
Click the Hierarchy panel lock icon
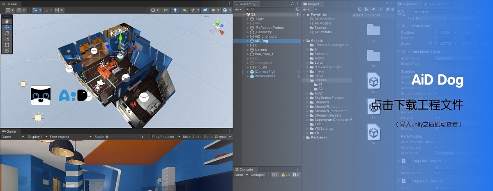tap(292, 4)
